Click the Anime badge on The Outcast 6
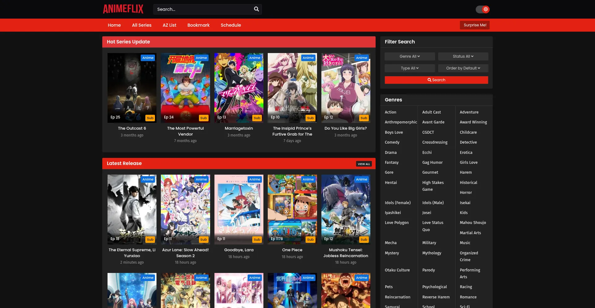The height and width of the screenshot is (308, 595). point(148,58)
